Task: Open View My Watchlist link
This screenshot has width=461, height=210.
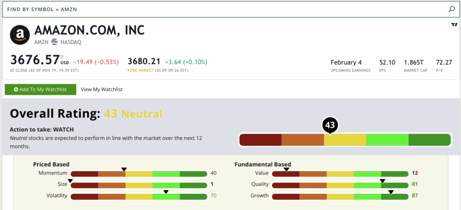Action: [102, 89]
